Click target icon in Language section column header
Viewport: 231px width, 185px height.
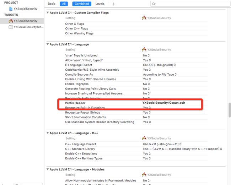tap(144, 50)
